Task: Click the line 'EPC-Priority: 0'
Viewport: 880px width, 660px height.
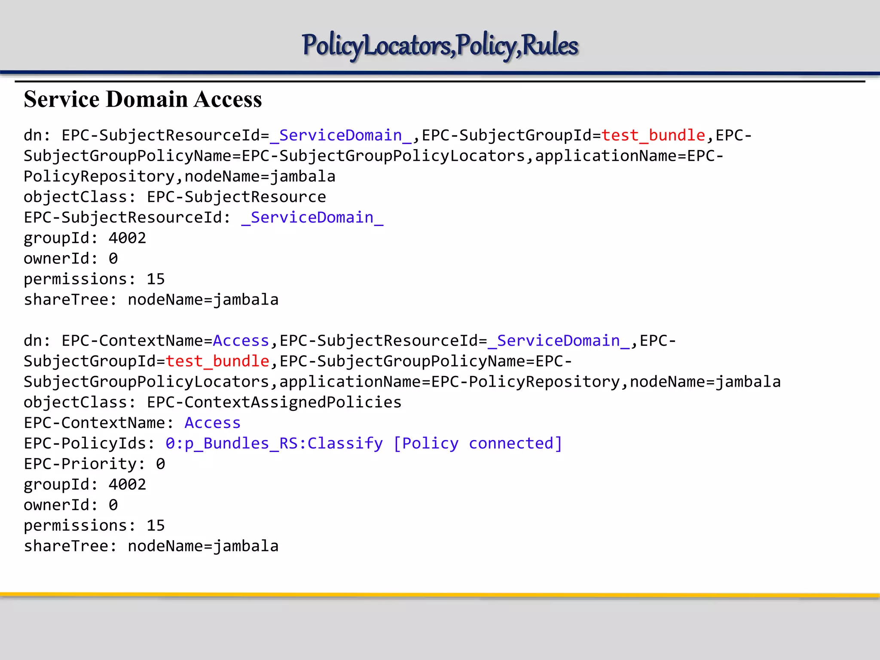Action: [x=95, y=464]
